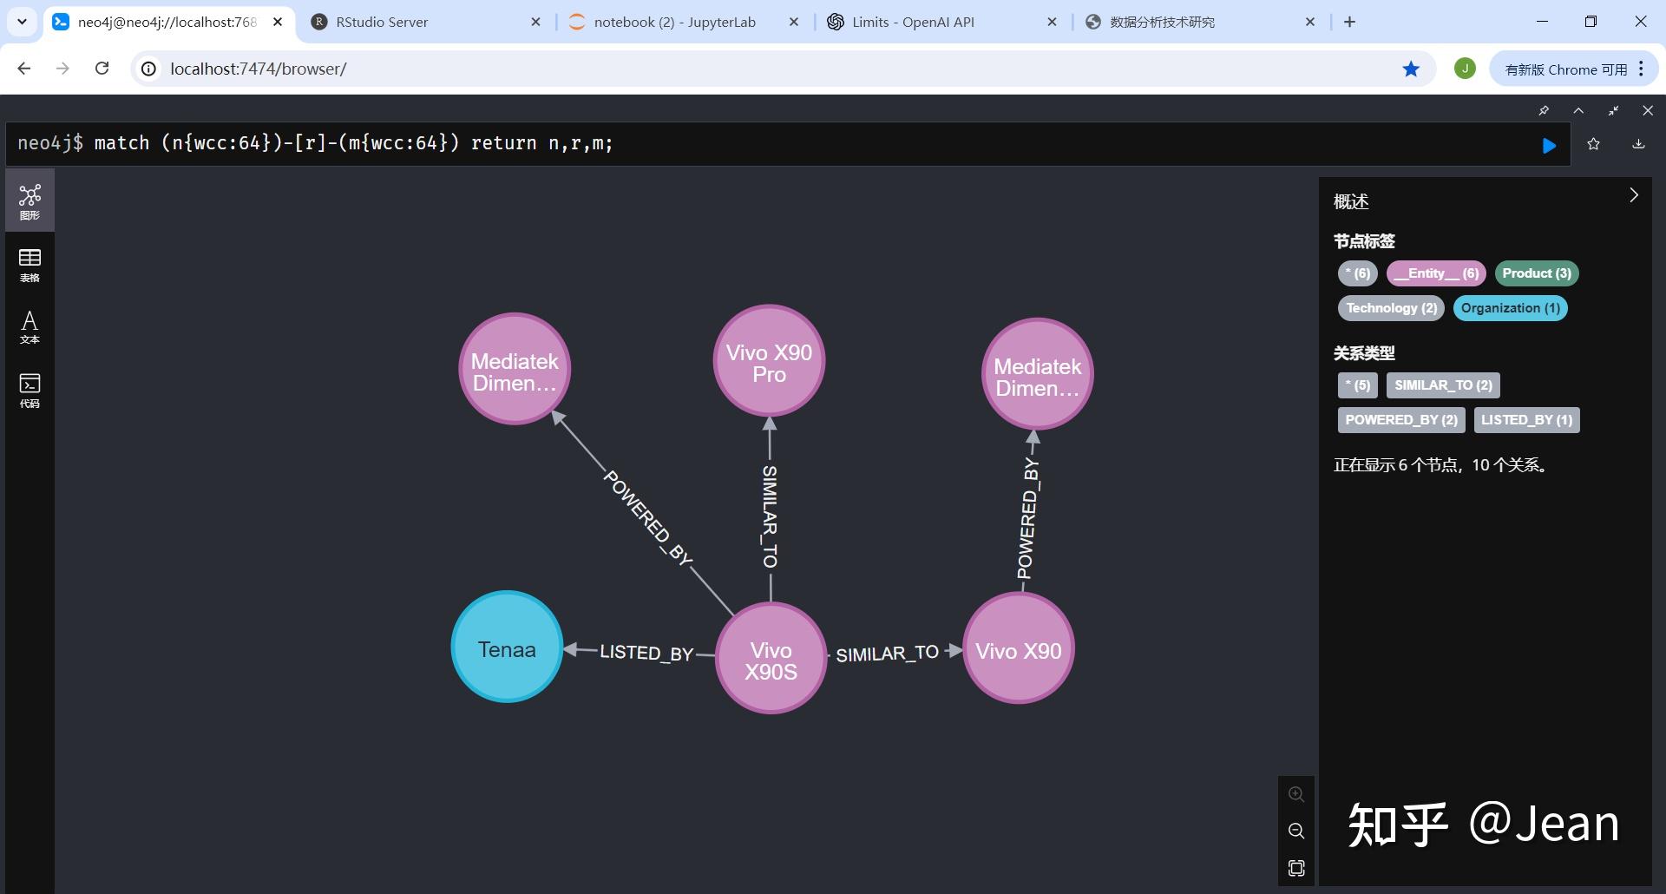Viewport: 1666px width, 894px height.
Task: Fit the graph to the screen
Action: (1295, 868)
